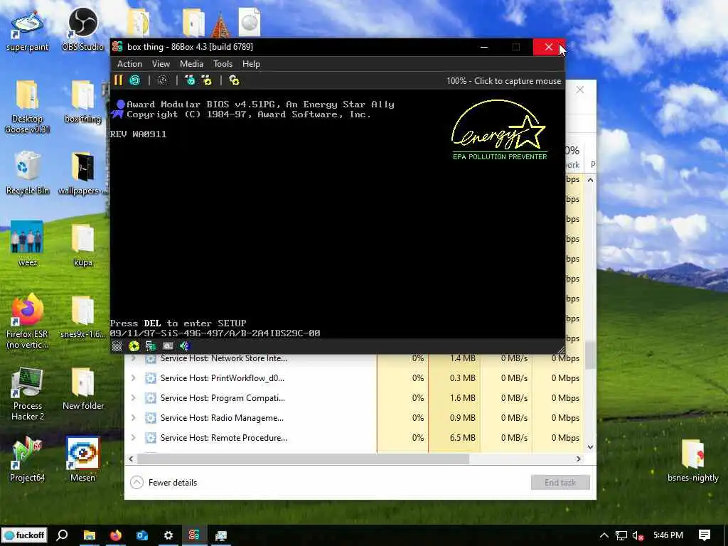
Task: Select the Firefox ESR desktop shortcut
Action: (x=28, y=321)
